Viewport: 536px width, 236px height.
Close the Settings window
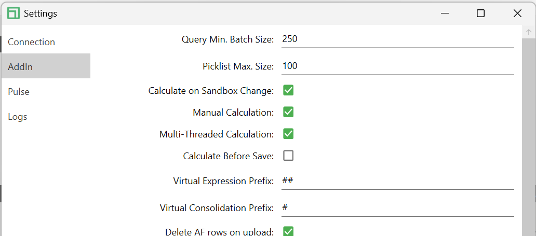[x=517, y=13]
